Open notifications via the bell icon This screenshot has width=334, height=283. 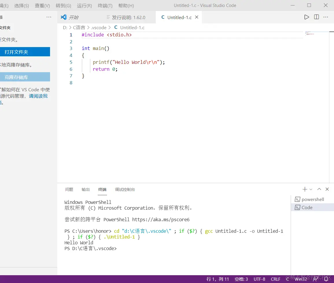tap(327, 279)
